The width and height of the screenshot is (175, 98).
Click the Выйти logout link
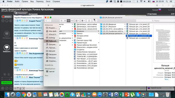(171, 10)
